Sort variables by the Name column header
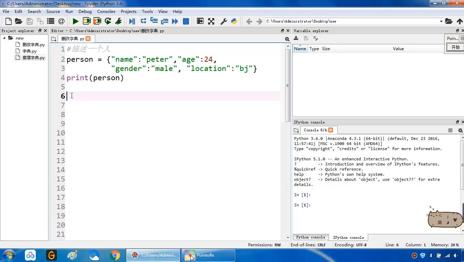The width and height of the screenshot is (464, 262). [x=300, y=49]
